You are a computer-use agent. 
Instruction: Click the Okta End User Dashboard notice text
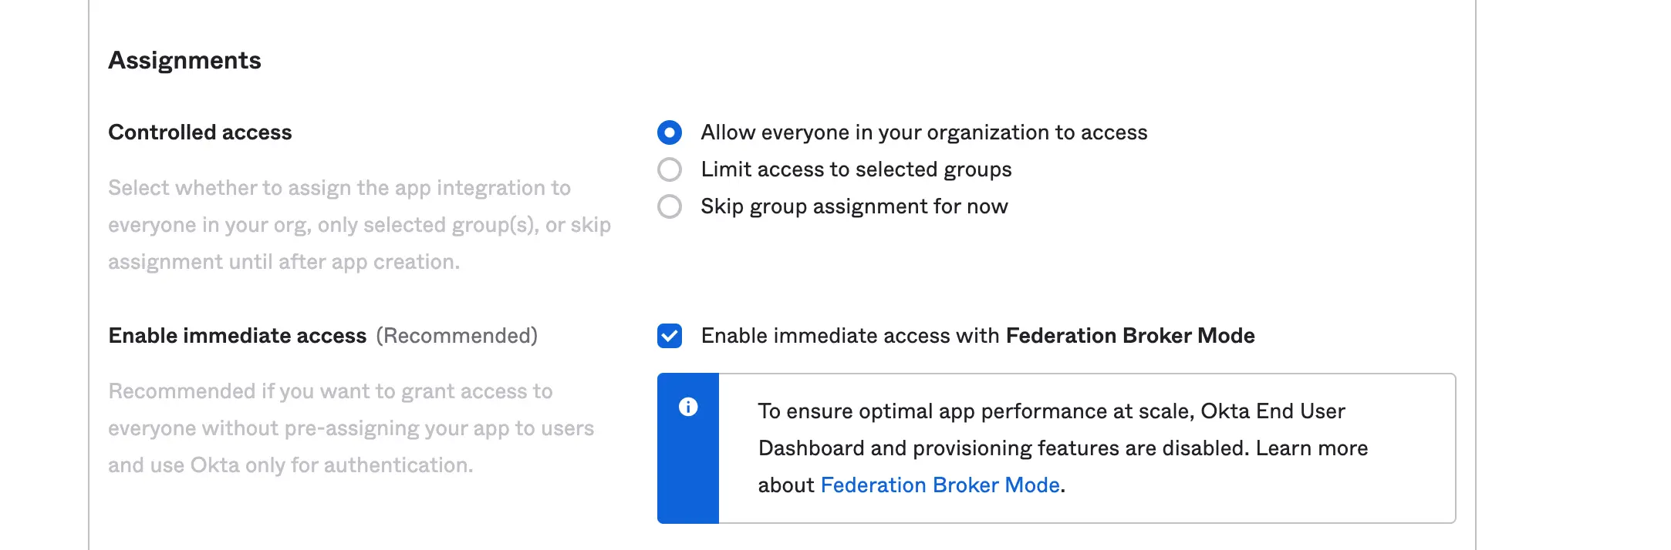[1063, 448]
